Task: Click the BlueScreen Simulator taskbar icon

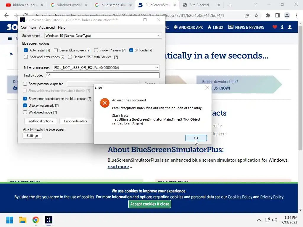Action: click(x=49, y=220)
